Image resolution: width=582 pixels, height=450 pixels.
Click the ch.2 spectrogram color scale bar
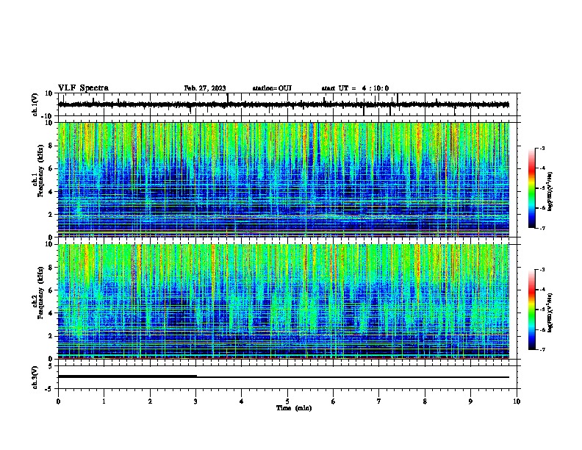[x=531, y=310]
